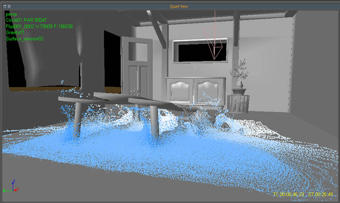Click the Quad View title bar
340x203 pixels.
170,6
